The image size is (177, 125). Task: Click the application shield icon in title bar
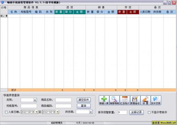(x=2, y=2)
